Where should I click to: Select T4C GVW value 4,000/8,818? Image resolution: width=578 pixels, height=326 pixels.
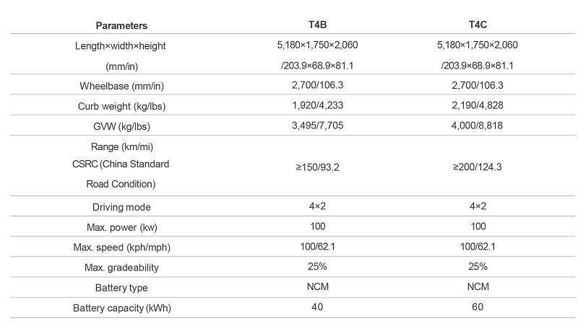click(478, 126)
